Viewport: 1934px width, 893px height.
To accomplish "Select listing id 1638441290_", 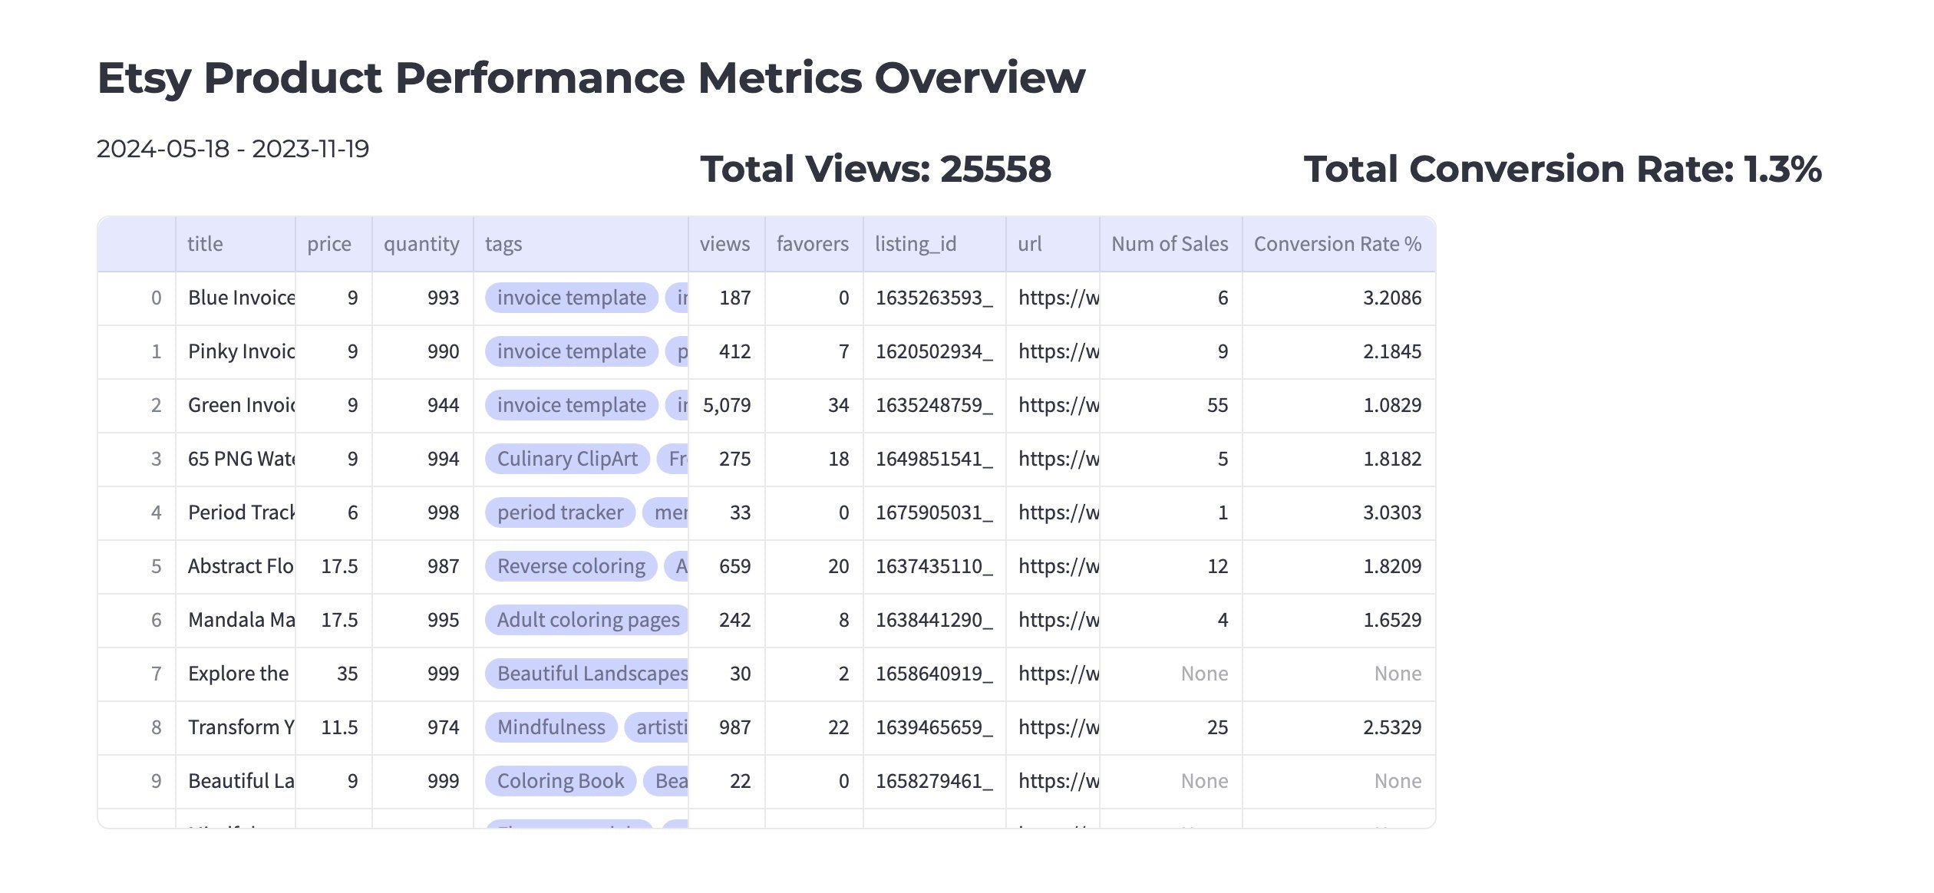I will 935,621.
